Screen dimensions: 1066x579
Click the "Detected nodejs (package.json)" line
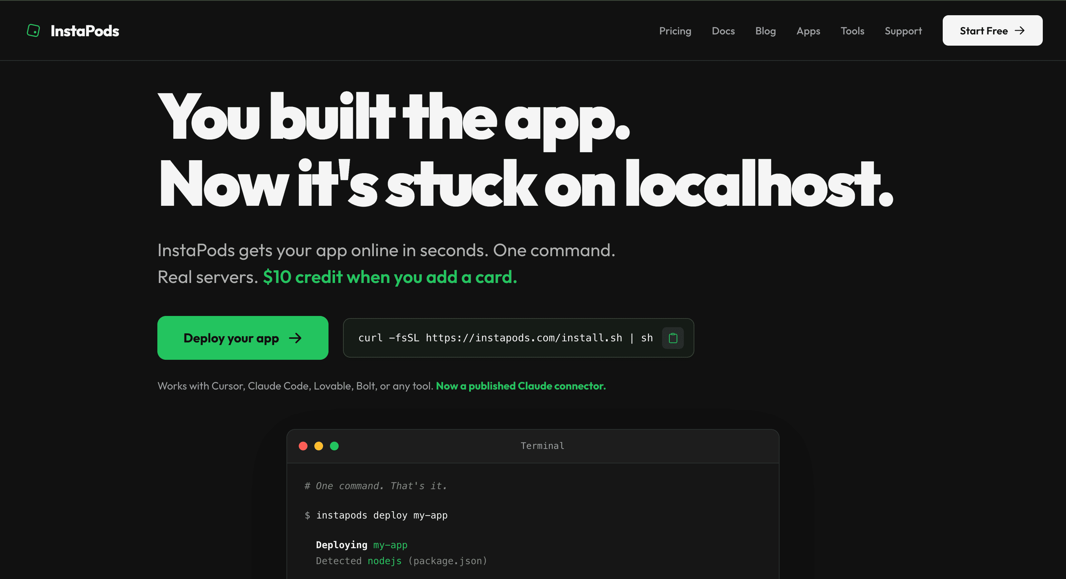(401, 561)
